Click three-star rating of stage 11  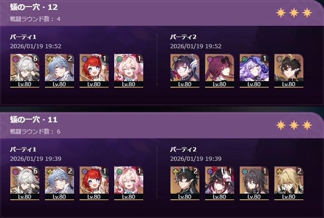click(294, 125)
